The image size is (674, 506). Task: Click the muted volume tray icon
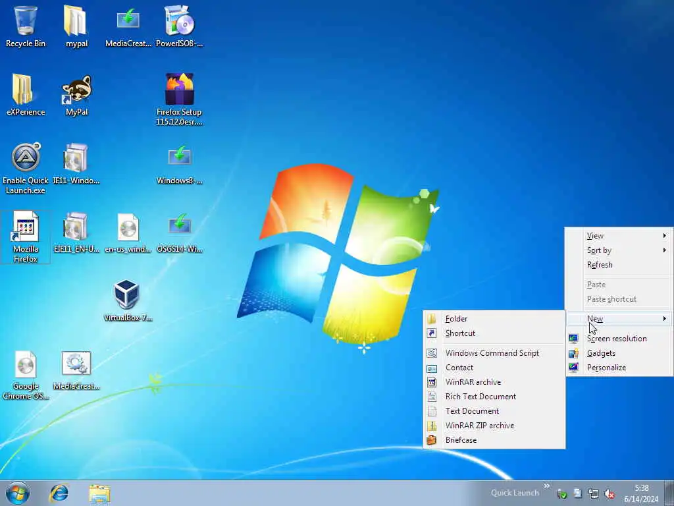[609, 494]
